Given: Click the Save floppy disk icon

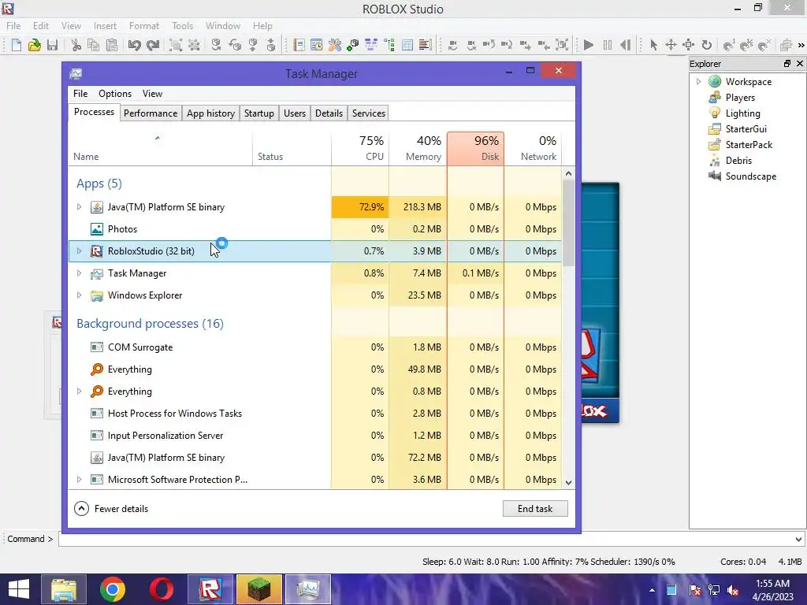Looking at the screenshot, I should [x=52, y=45].
